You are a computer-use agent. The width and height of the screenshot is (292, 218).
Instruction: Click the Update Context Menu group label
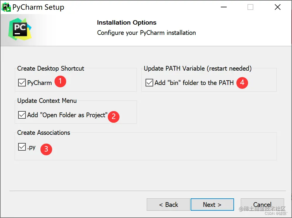point(47,101)
